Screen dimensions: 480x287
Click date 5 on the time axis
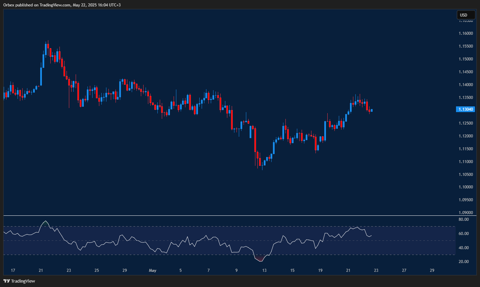(x=181, y=270)
